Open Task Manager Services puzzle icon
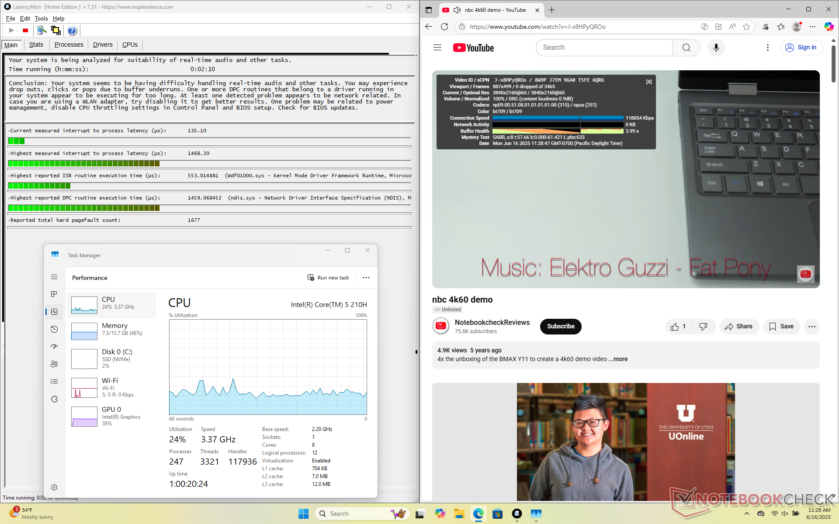Screen dimensions: 839x524 click(54, 399)
